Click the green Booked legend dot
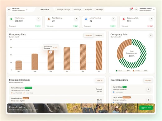 117,71
